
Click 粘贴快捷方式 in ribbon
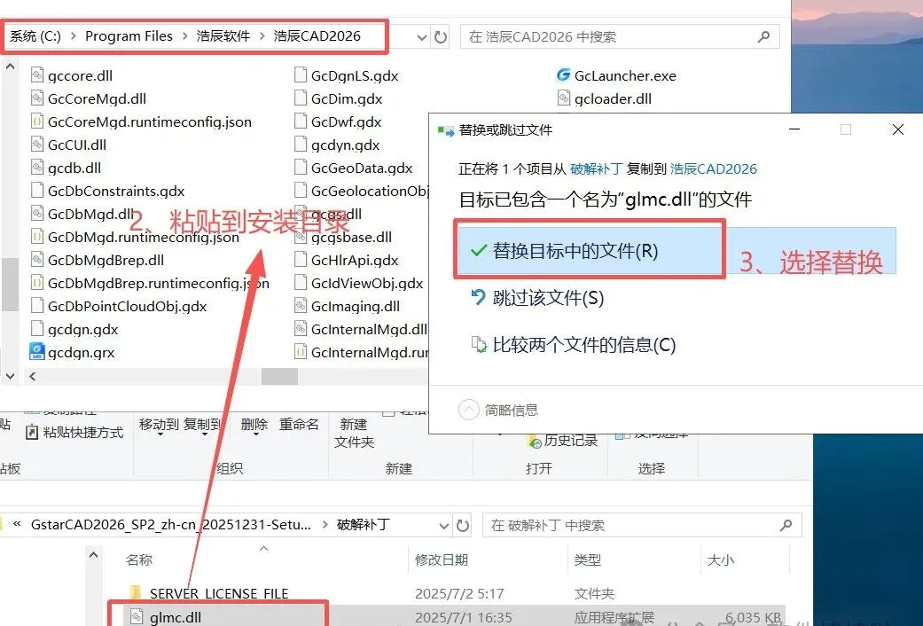[74, 432]
